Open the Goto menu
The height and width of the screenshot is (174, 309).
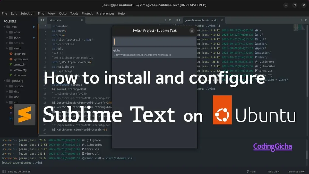point(63,13)
